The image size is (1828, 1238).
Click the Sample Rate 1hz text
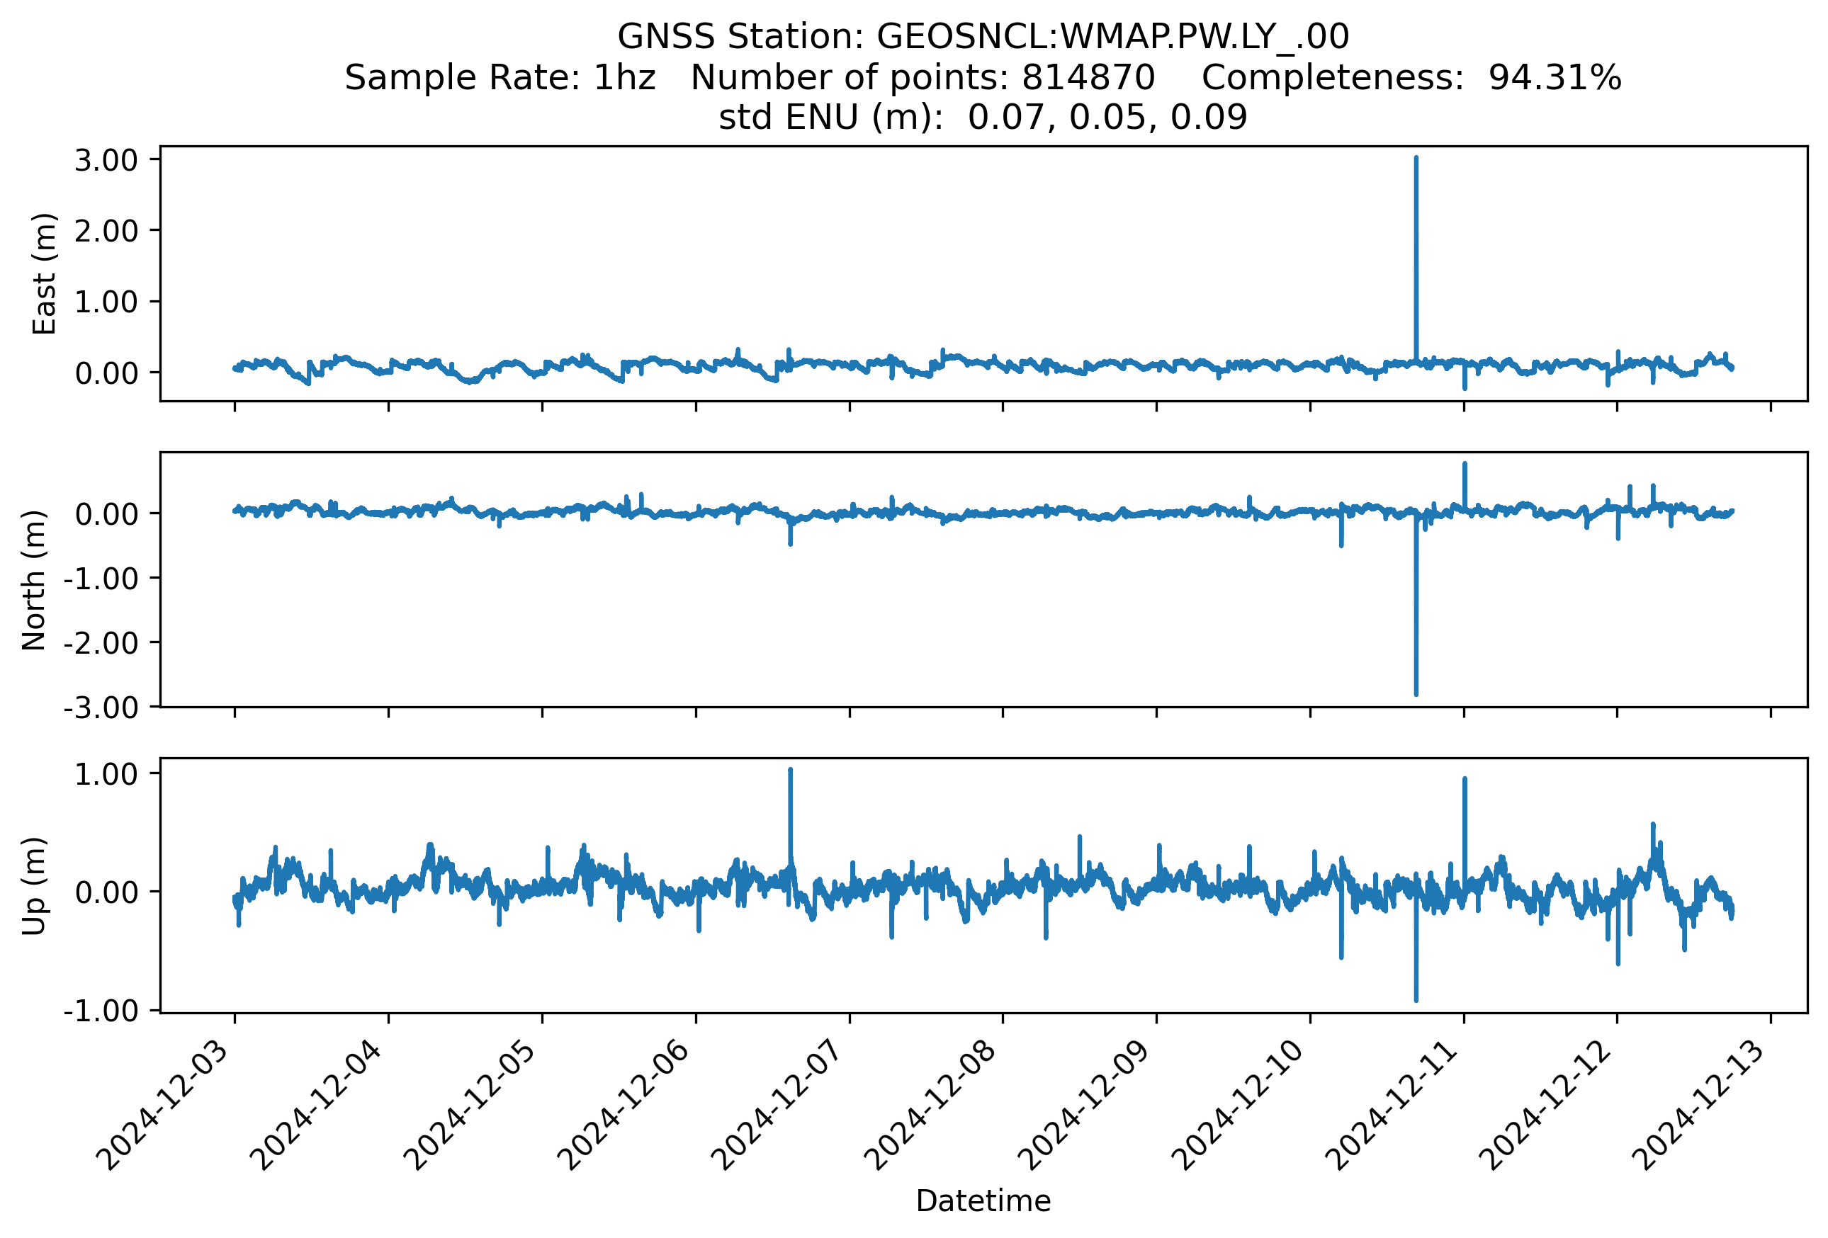point(500,77)
